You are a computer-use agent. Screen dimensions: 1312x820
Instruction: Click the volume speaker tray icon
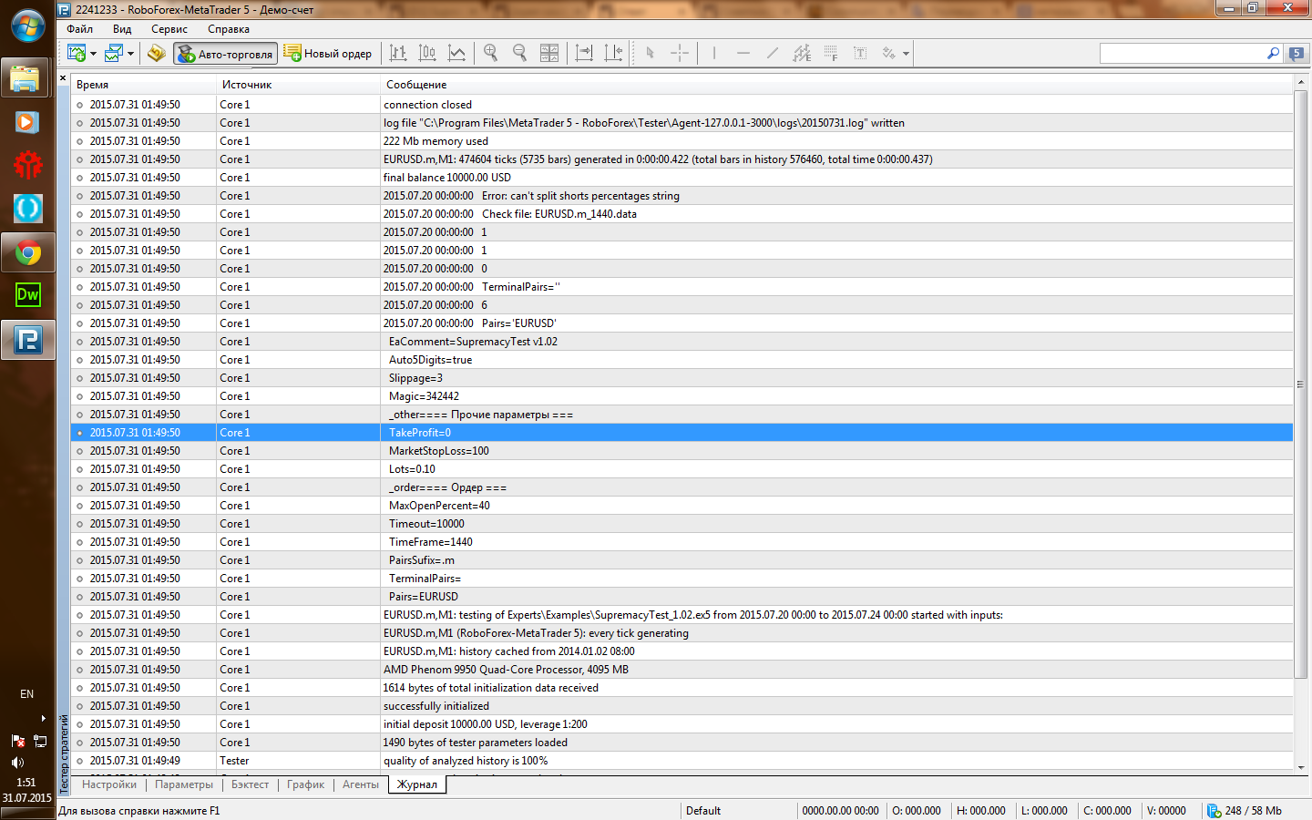click(17, 762)
